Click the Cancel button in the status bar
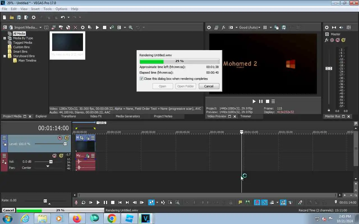This screenshot has width=359, height=224. click(x=8, y=210)
